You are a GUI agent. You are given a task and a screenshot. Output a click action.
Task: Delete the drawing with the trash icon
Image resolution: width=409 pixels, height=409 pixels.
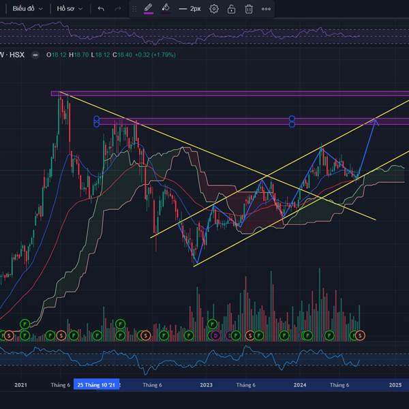(x=249, y=9)
